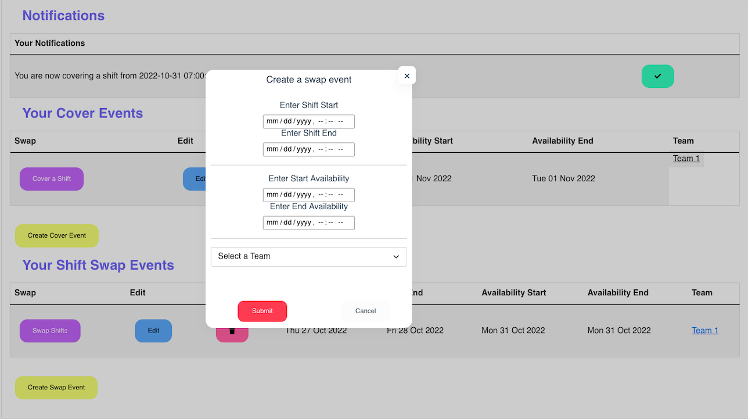Focus the Enter End Availability input
The width and height of the screenshot is (748, 419).
308,223
